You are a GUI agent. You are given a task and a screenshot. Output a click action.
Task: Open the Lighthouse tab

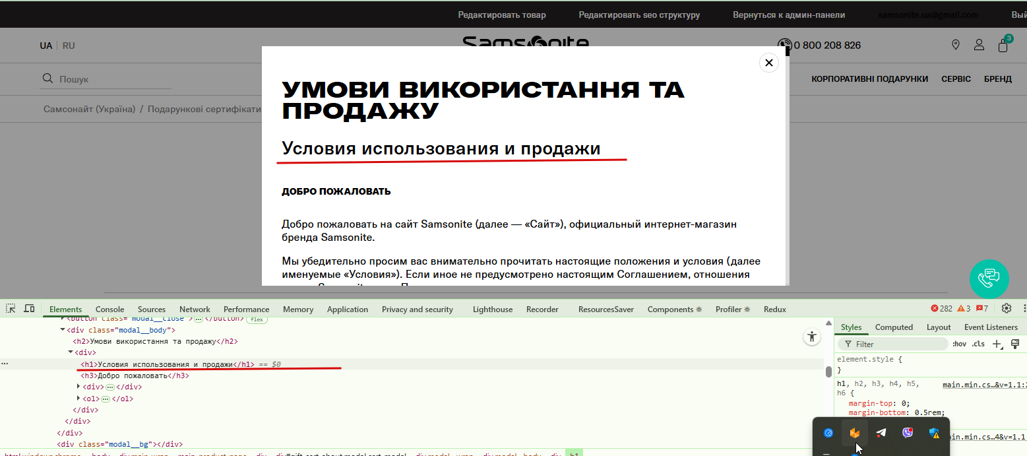point(493,309)
